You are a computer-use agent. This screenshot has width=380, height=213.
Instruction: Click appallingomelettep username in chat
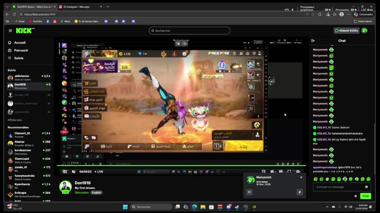pos(325,167)
